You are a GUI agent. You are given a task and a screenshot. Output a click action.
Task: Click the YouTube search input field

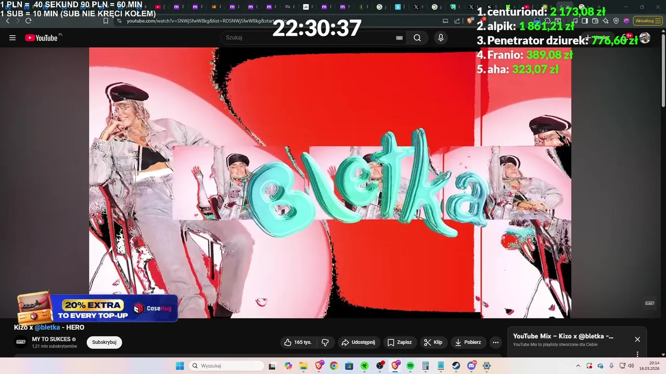point(310,37)
